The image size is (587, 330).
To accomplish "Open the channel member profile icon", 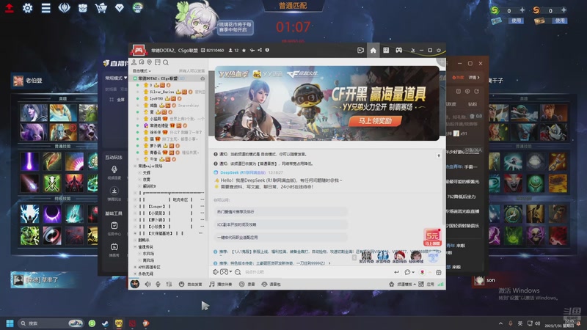I will click(134, 62).
